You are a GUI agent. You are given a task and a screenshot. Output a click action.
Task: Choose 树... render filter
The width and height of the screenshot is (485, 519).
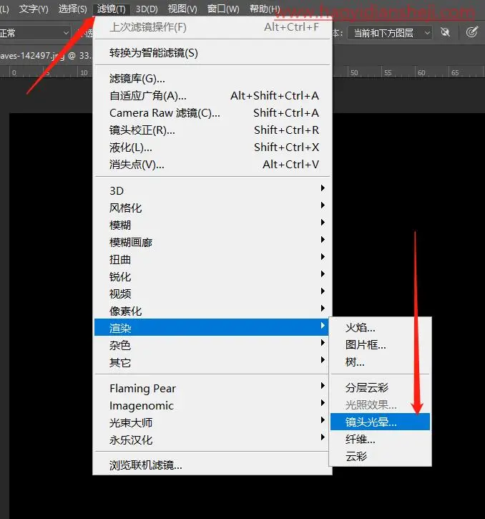point(380,362)
